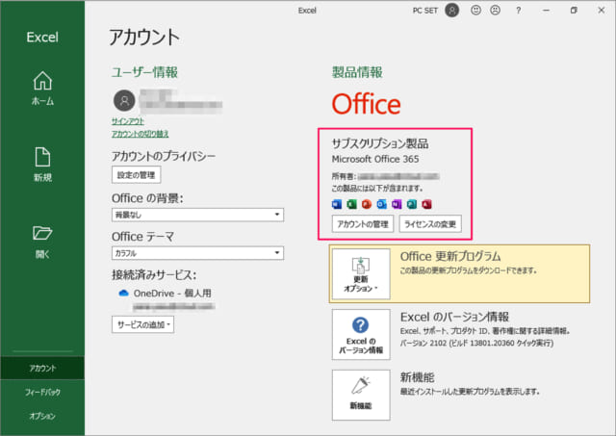
Task: Select アカウント in the left sidebar
Action: point(42,368)
